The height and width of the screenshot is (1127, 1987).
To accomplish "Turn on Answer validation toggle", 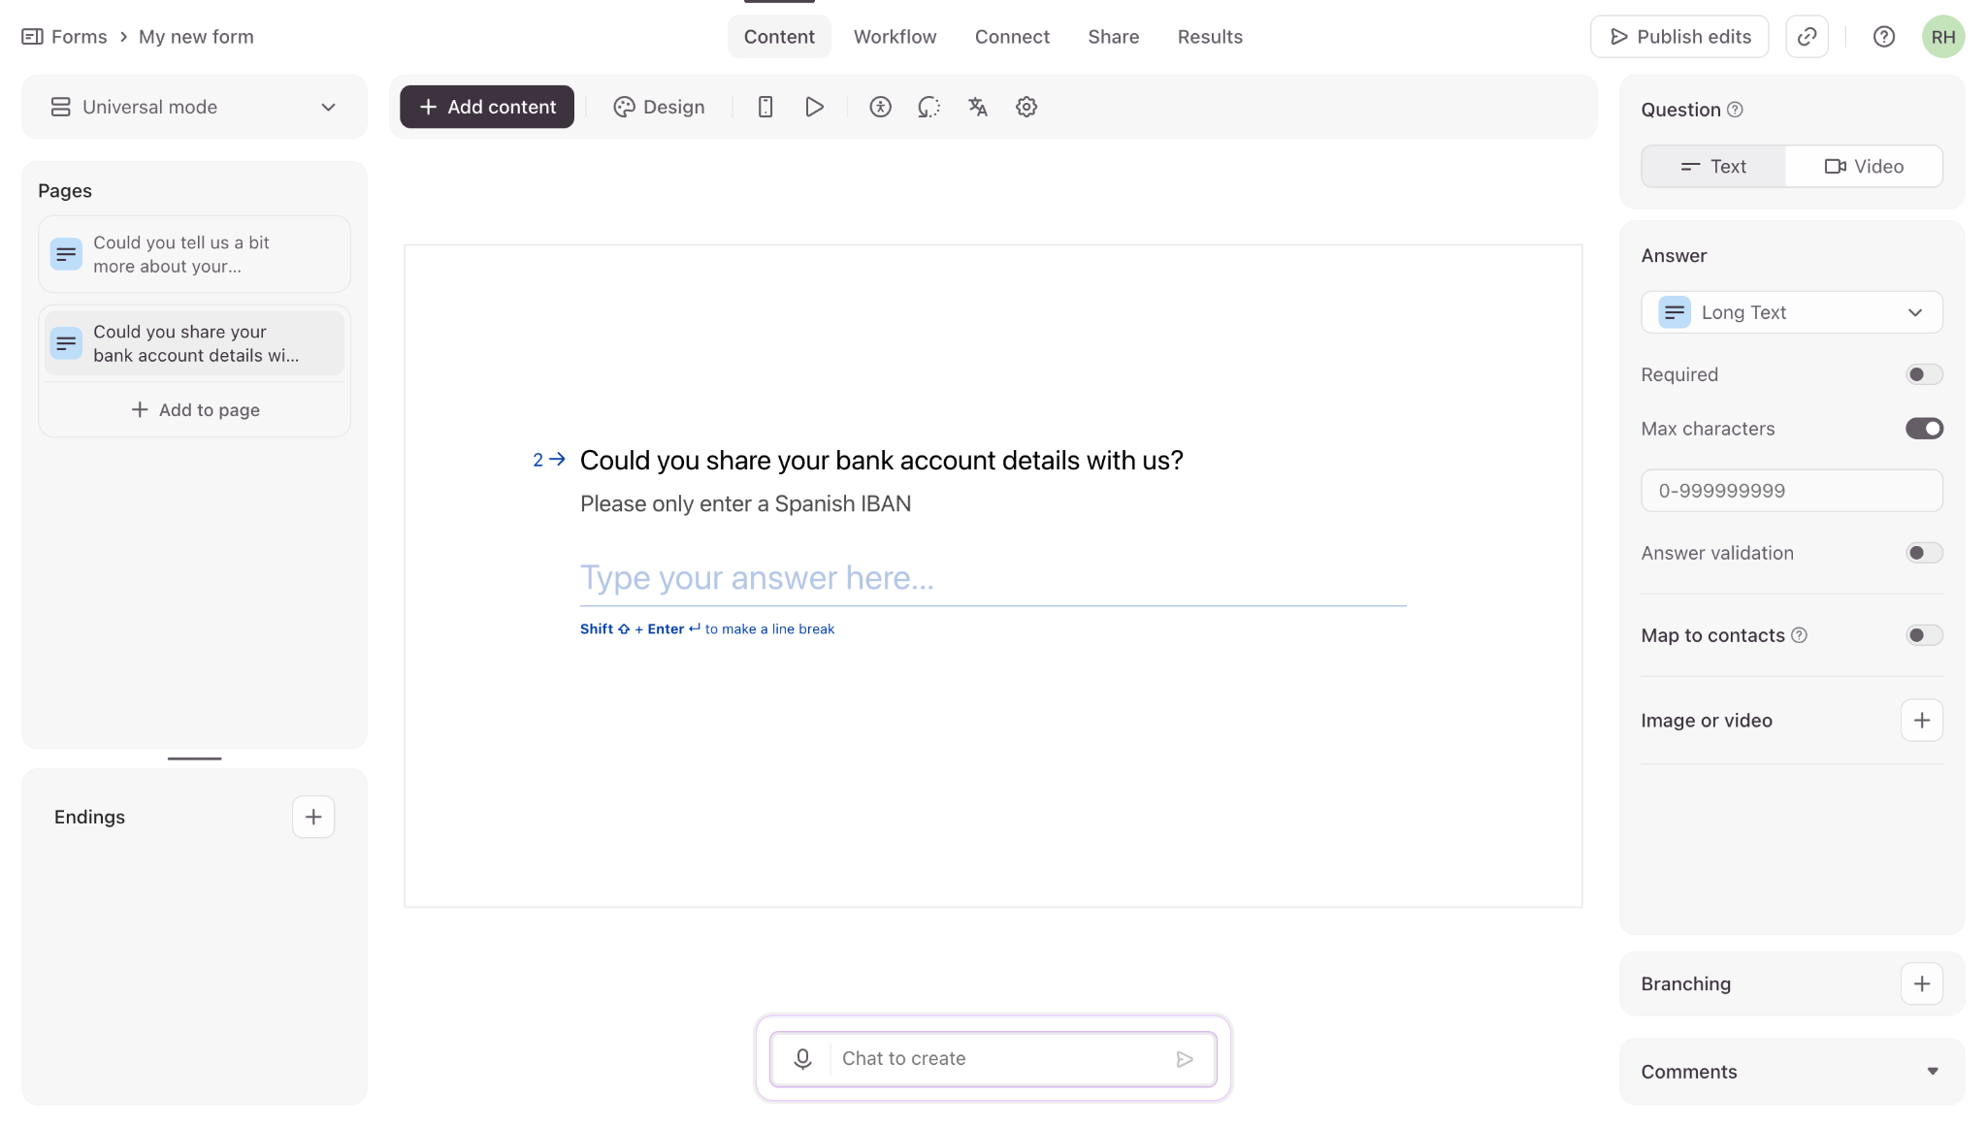I will coord(1923,553).
